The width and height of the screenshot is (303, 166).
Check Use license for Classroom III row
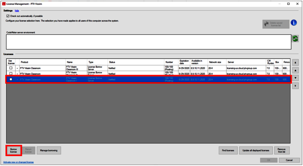click(x=11, y=68)
